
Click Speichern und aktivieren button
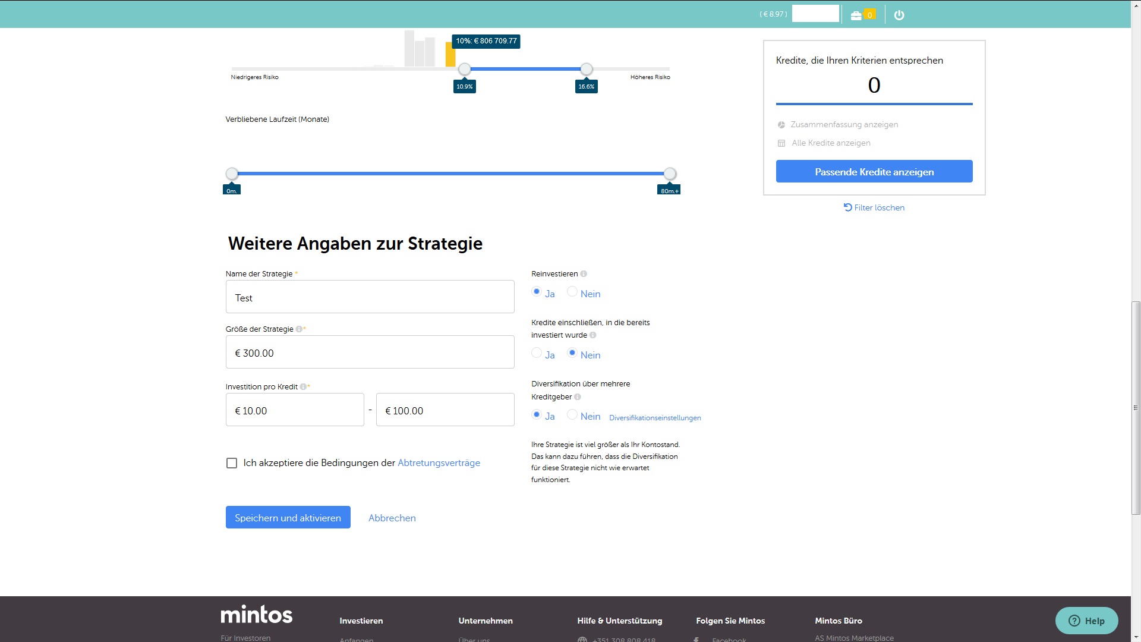pos(288,517)
